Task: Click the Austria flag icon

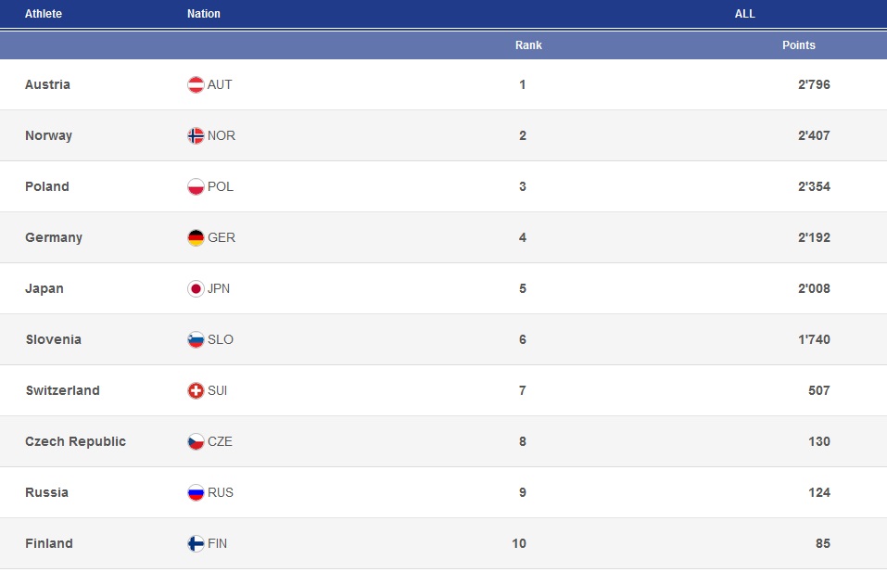Action: [x=196, y=84]
